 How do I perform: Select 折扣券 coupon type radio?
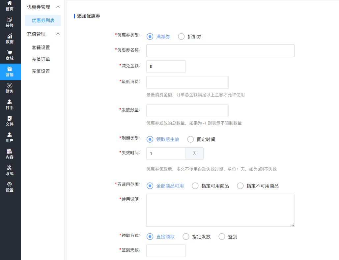tap(181, 37)
